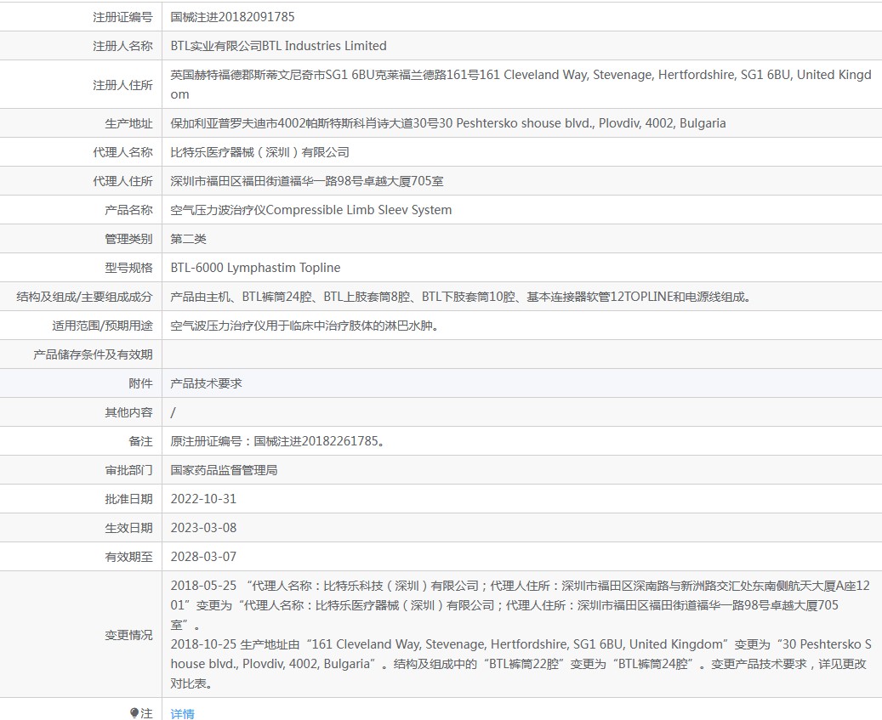Image resolution: width=882 pixels, height=720 pixels.
Task: Select the 批准日期 label
Action: pyautogui.click(x=128, y=499)
